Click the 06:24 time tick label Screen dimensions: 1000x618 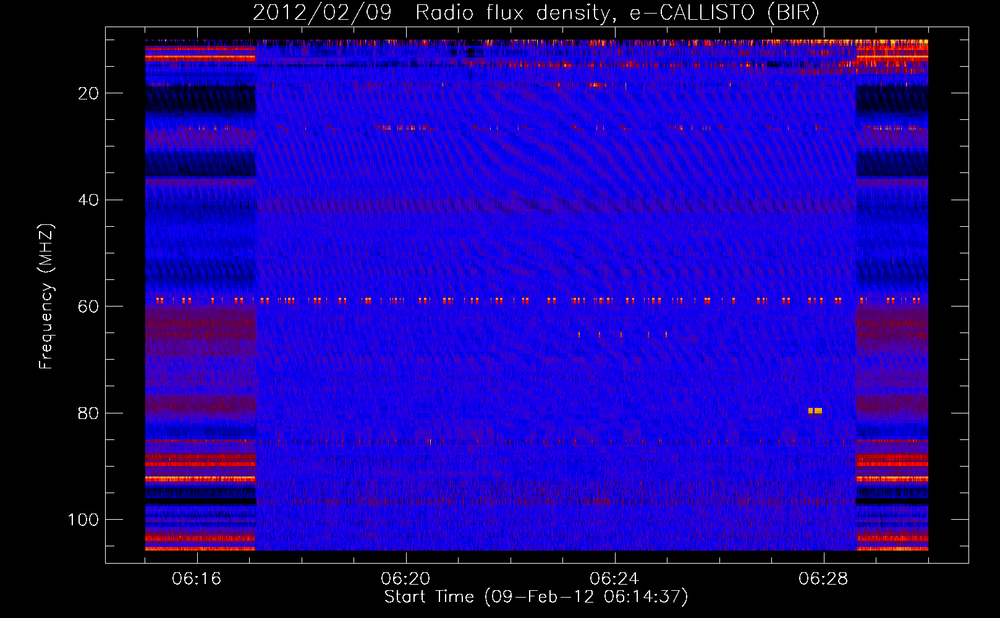(x=614, y=579)
